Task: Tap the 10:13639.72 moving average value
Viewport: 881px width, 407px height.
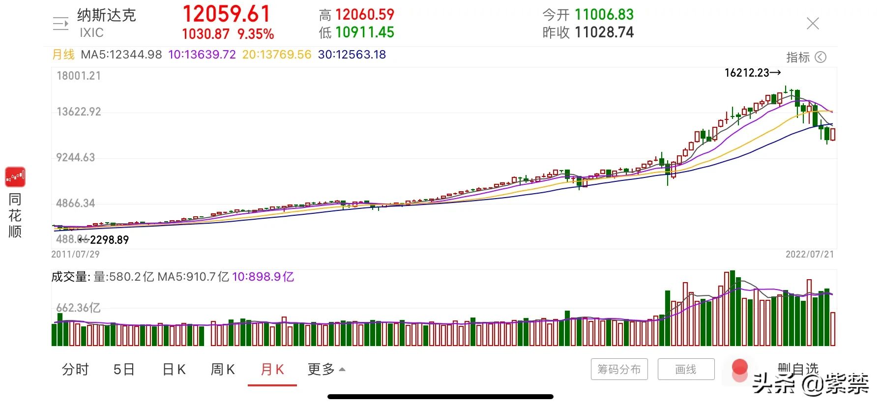Action: coord(202,55)
